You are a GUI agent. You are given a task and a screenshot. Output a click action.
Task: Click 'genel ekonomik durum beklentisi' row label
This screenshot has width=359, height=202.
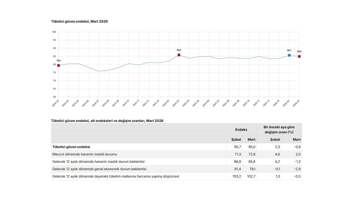click(99, 169)
